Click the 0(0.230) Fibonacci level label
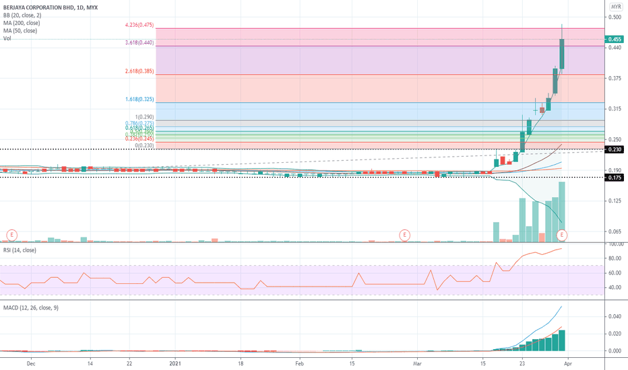This screenshot has width=628, height=370. pyautogui.click(x=145, y=145)
